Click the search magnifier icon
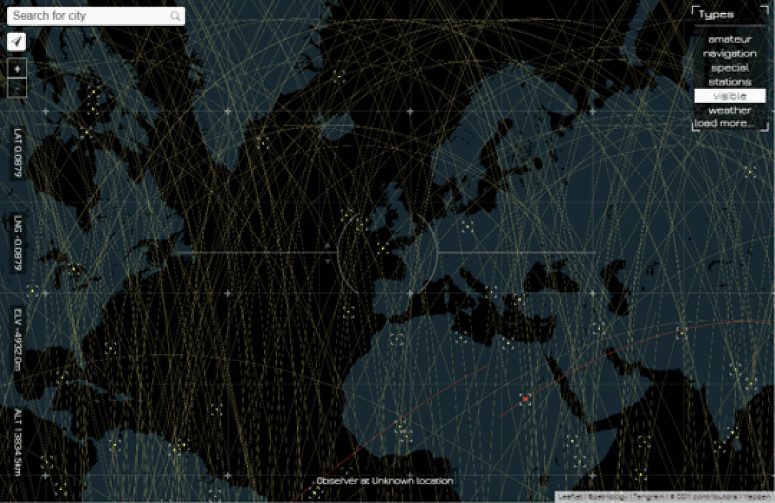The image size is (775, 503). (174, 15)
